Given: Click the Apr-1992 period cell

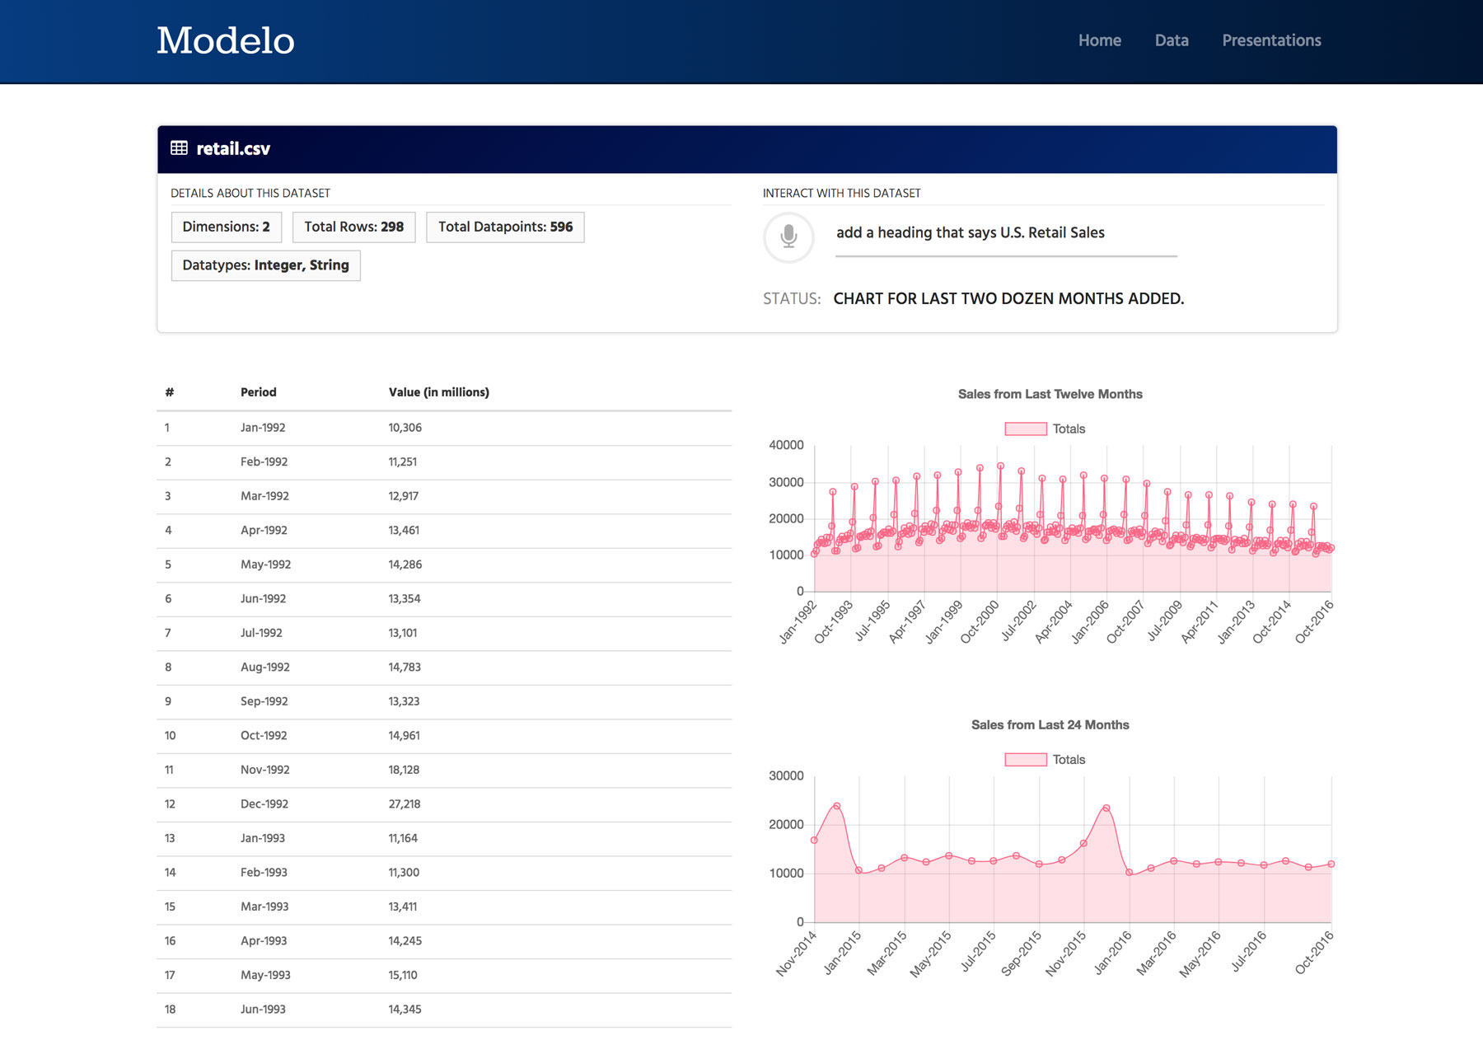Looking at the screenshot, I should (264, 530).
